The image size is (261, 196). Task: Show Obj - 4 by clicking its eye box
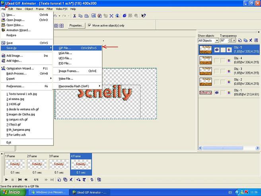click(217, 60)
